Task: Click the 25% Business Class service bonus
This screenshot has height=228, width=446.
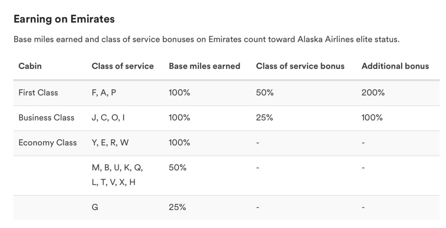Action: [x=264, y=117]
